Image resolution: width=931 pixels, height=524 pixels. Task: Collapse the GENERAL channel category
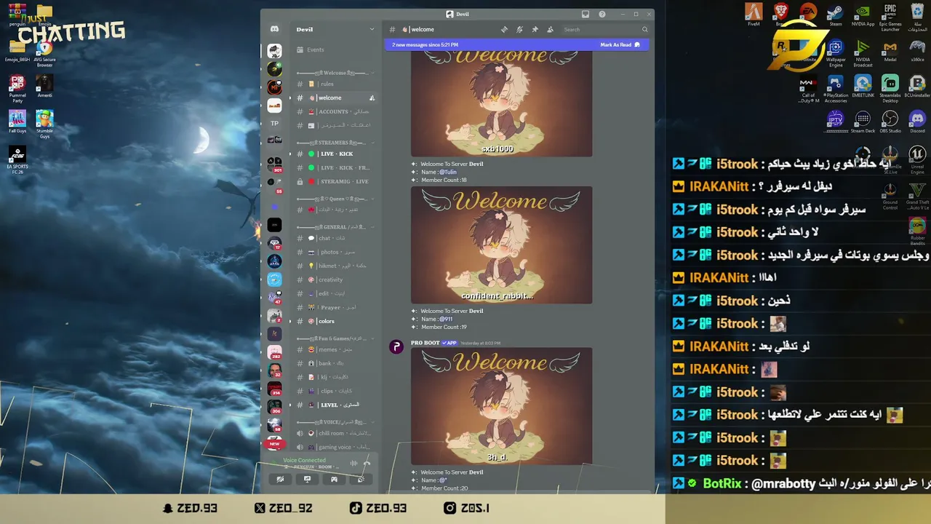tap(335, 227)
